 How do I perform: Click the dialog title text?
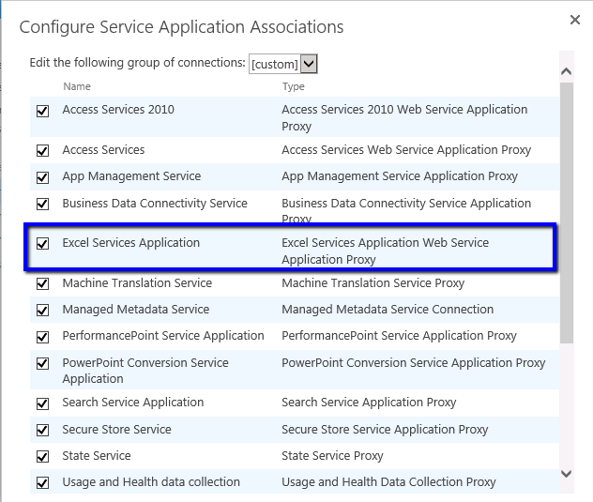[x=181, y=27]
